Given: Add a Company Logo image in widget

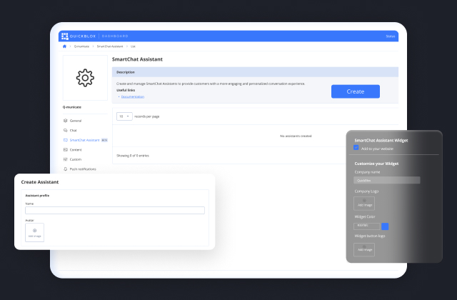Looking at the screenshot, I should 364,203.
